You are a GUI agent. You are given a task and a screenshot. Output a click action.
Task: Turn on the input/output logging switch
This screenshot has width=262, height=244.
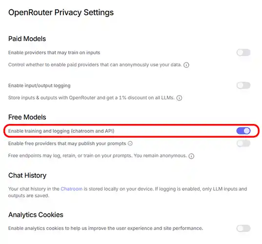tap(243, 85)
